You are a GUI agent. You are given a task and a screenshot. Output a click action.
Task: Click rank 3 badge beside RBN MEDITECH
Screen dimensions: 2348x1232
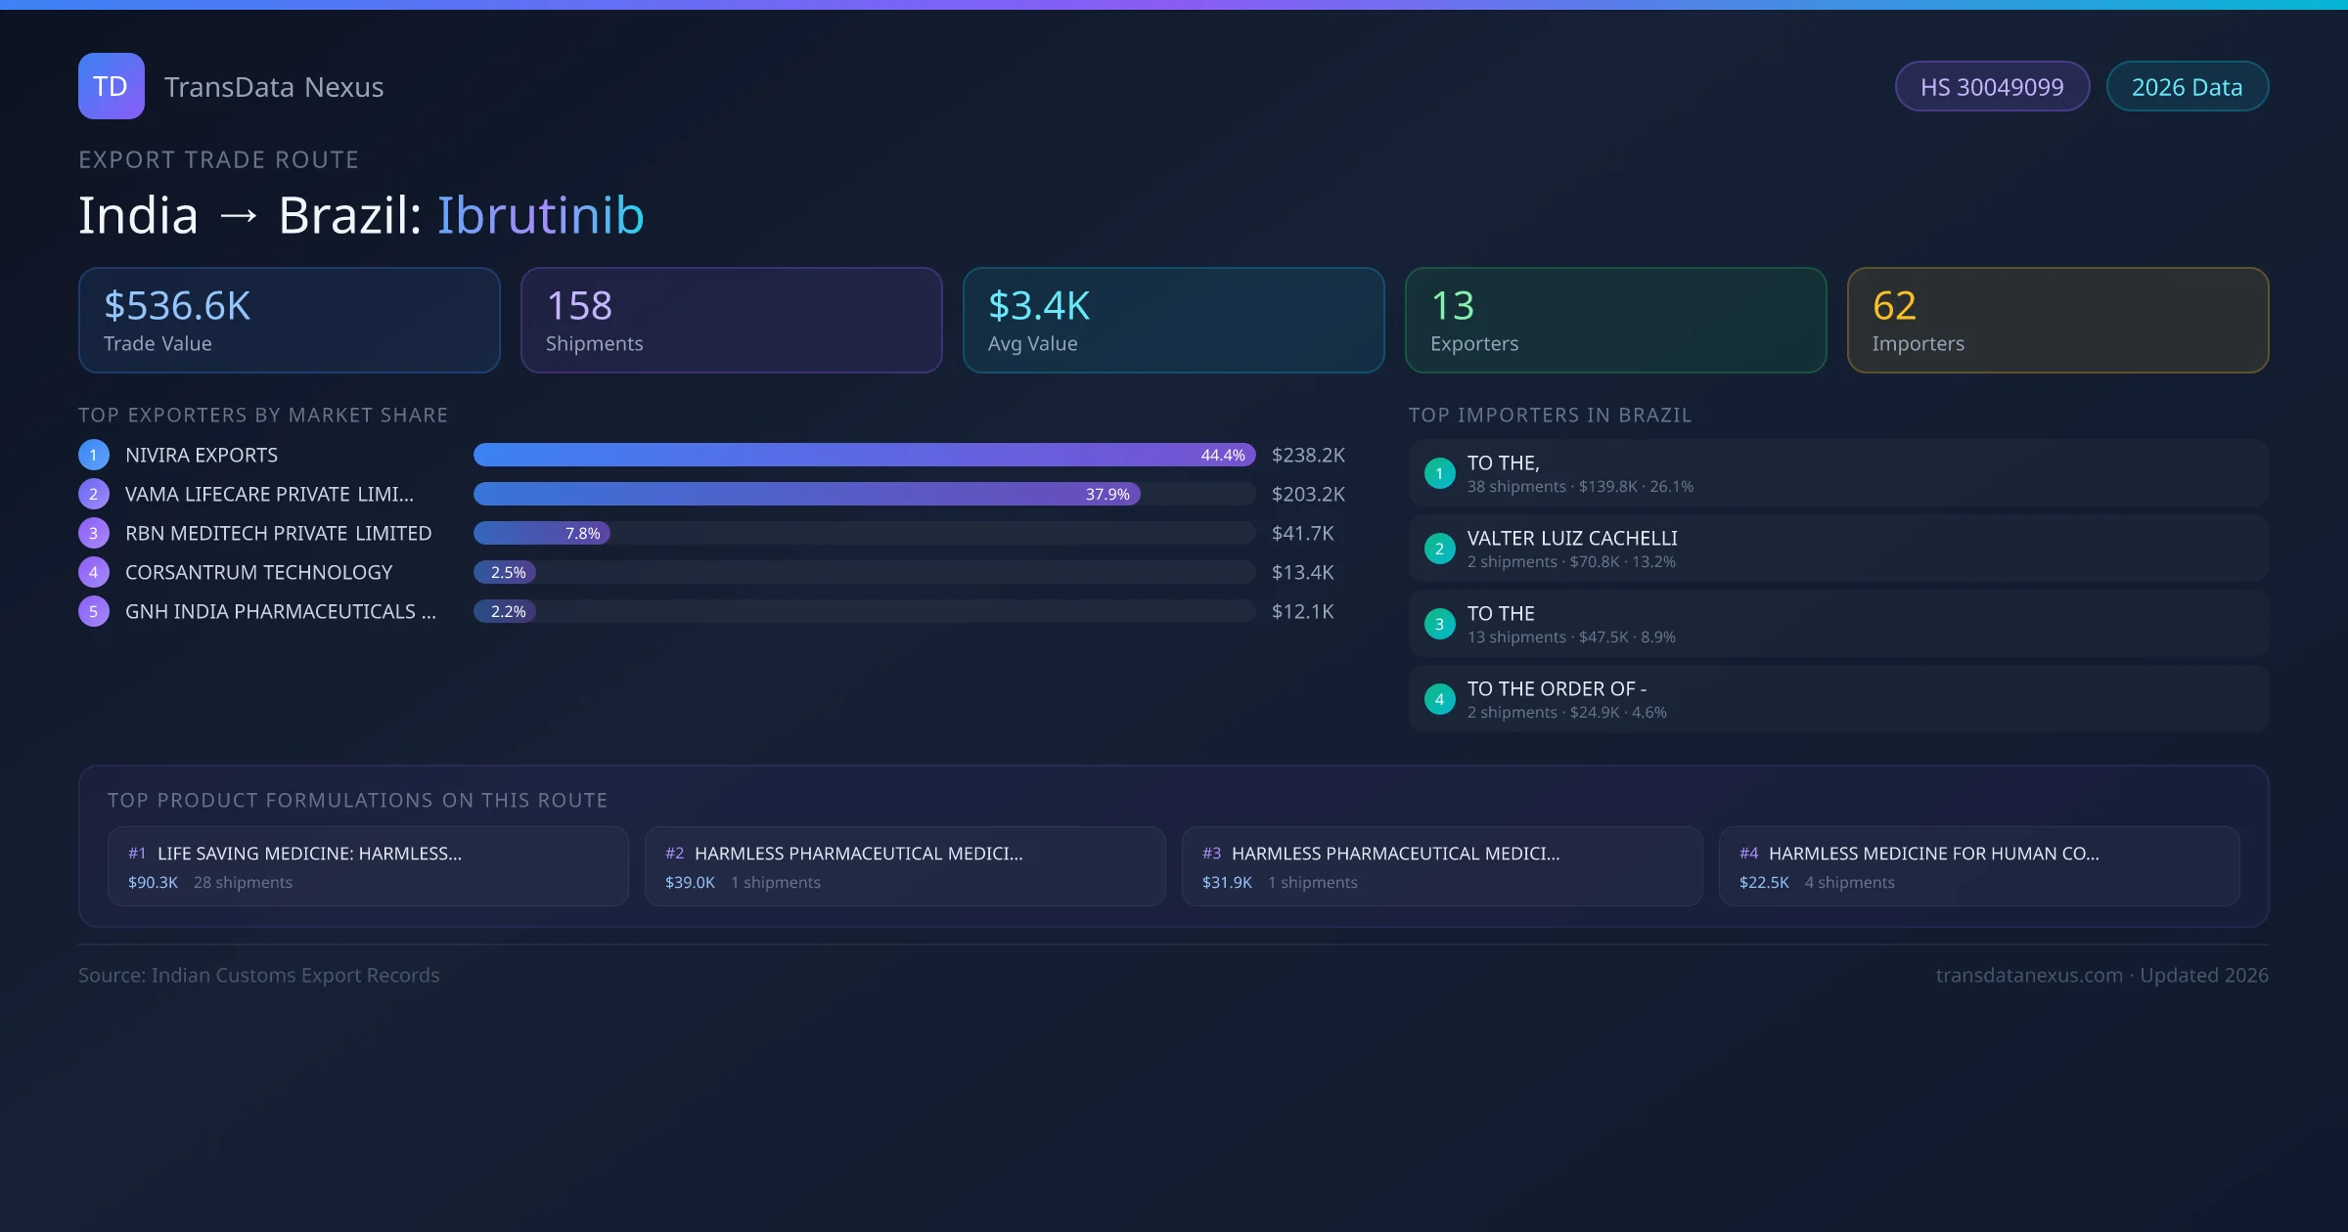point(93,533)
